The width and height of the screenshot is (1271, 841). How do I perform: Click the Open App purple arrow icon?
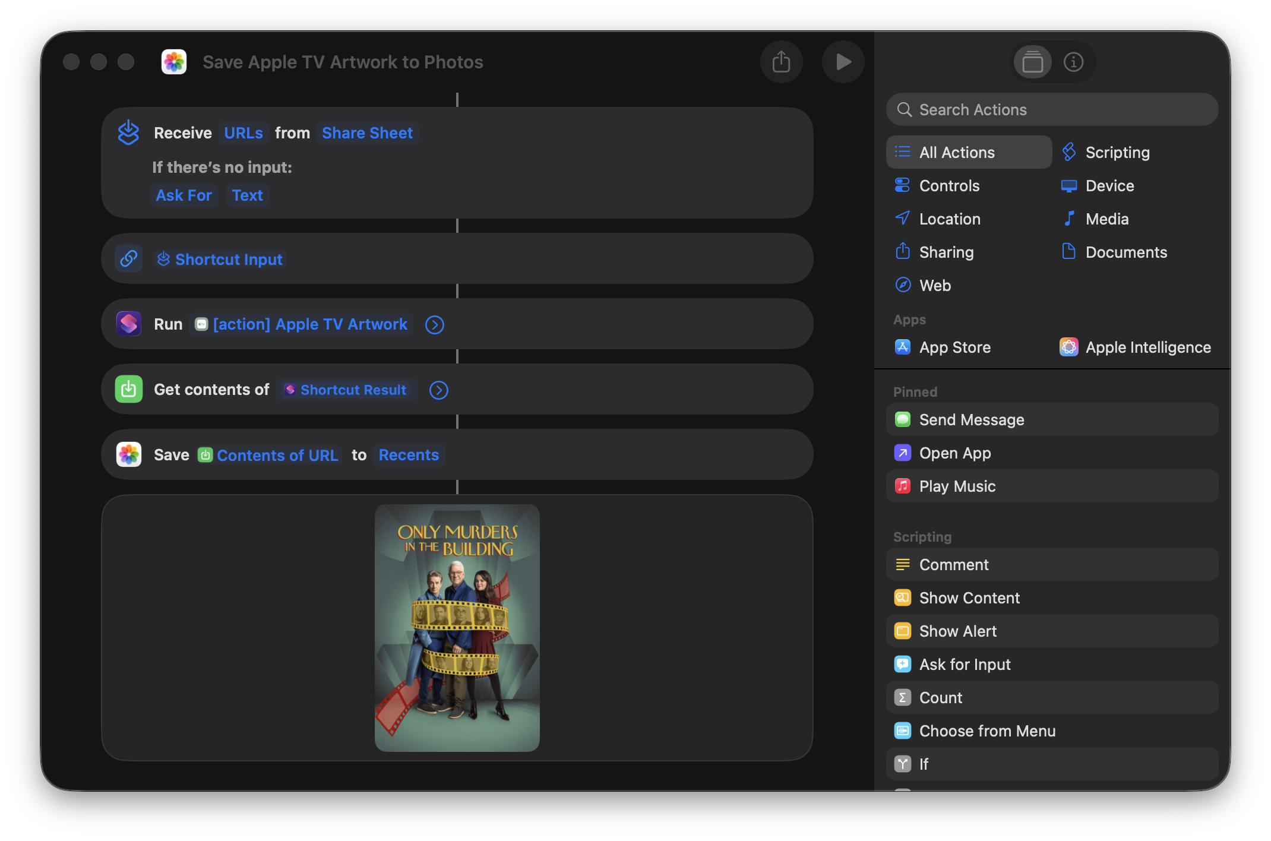pyautogui.click(x=903, y=453)
